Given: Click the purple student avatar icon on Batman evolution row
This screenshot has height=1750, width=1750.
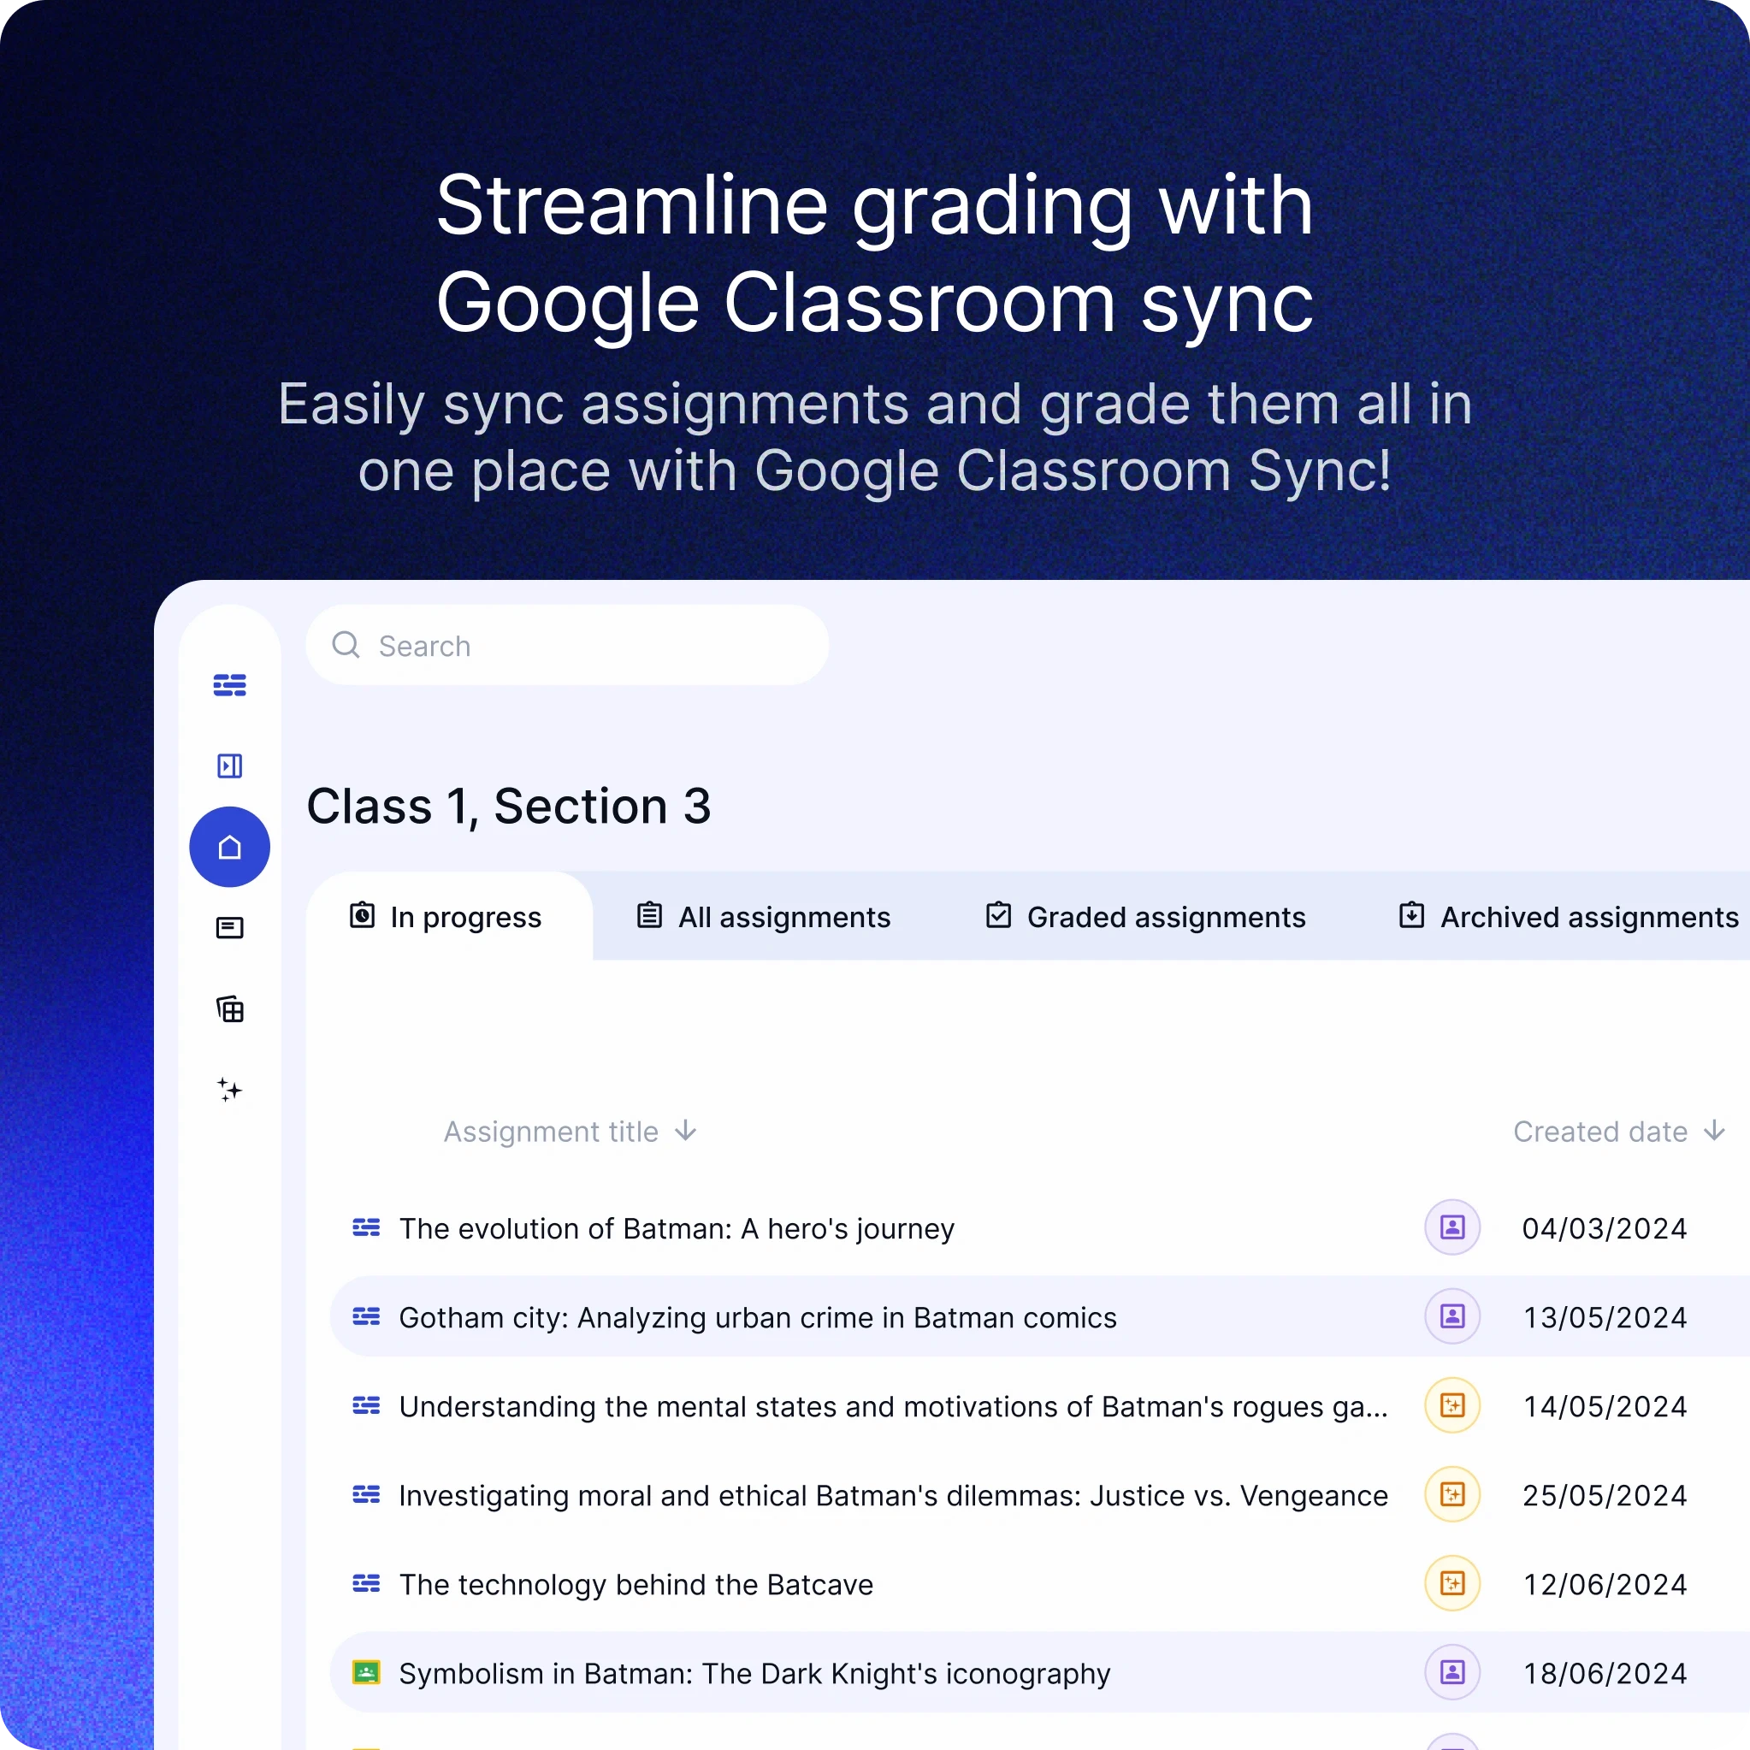Looking at the screenshot, I should [1452, 1227].
